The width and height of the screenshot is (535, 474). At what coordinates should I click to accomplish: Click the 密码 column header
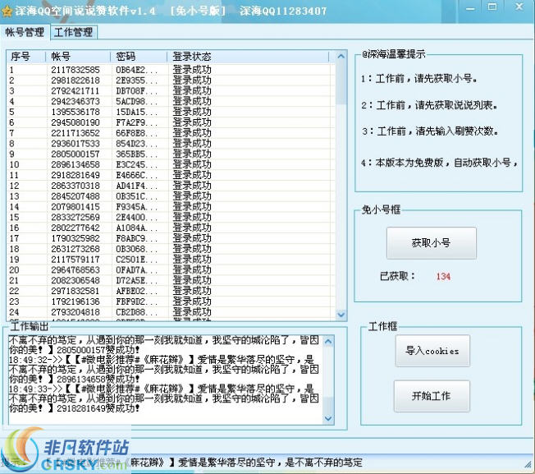click(139, 57)
